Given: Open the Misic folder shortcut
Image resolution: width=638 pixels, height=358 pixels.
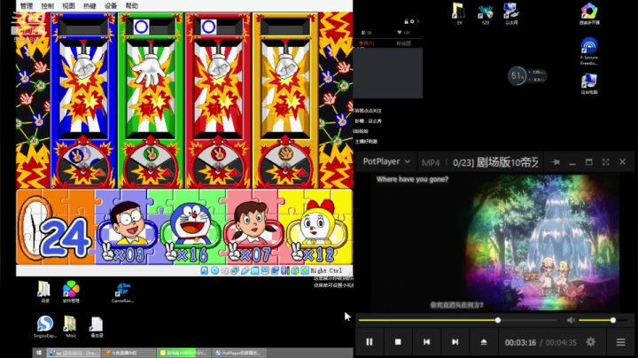Looking at the screenshot, I should [x=71, y=327].
